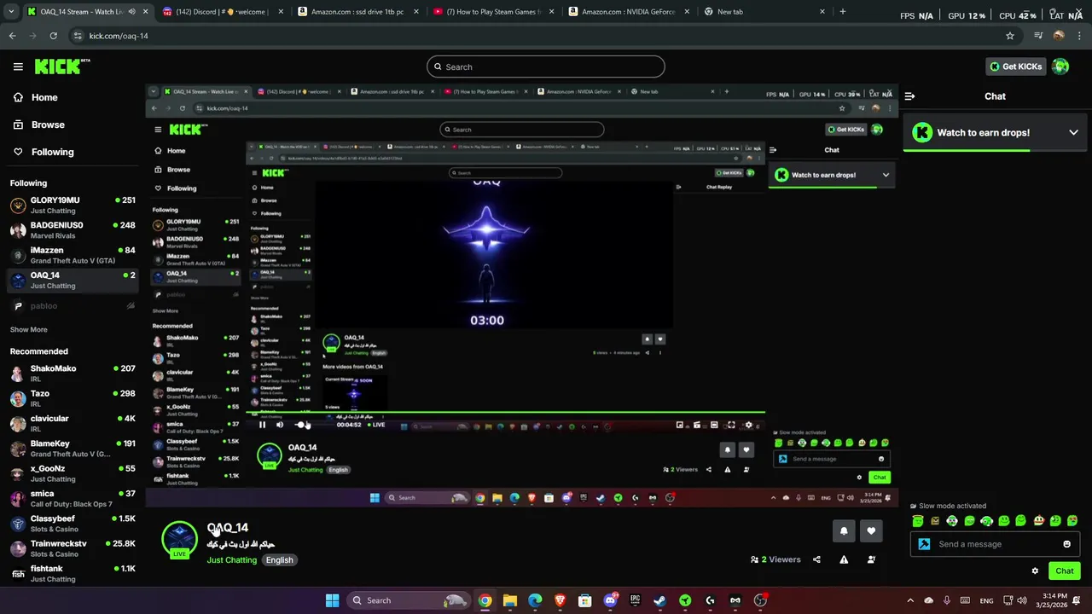Open iMazzen channel in sidebar

click(x=73, y=255)
